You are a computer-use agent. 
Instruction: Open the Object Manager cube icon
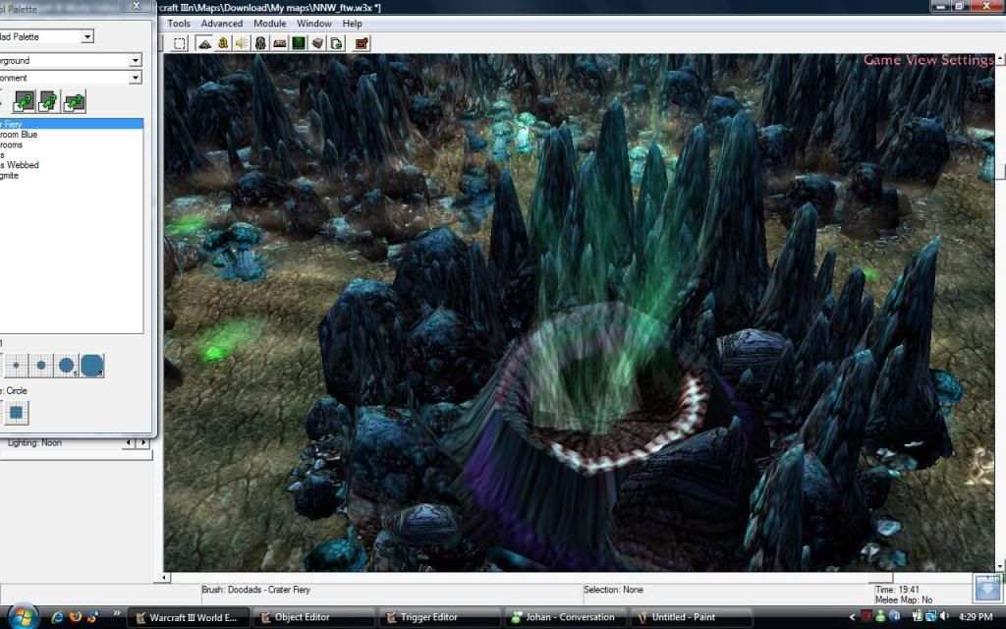pos(317,43)
